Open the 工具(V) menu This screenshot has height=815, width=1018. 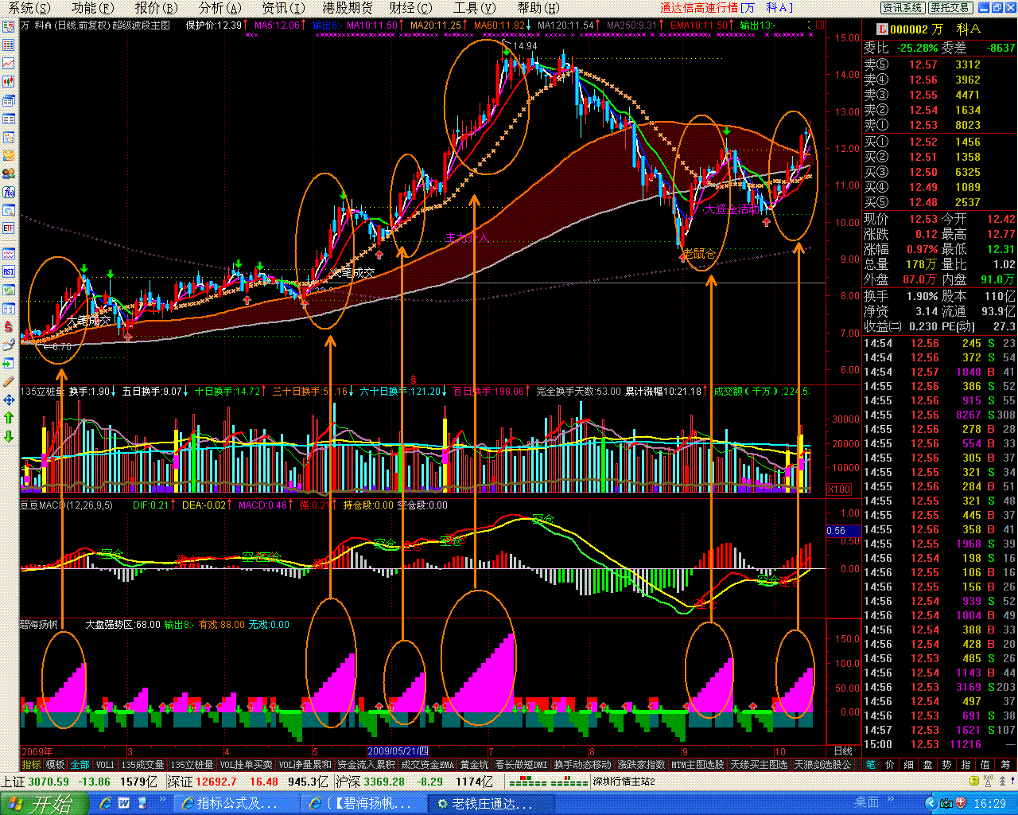(474, 8)
